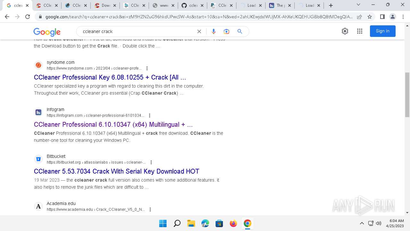Click the infogram.com breadcrumb URL
This screenshot has height=231, width=410.
[95, 116]
